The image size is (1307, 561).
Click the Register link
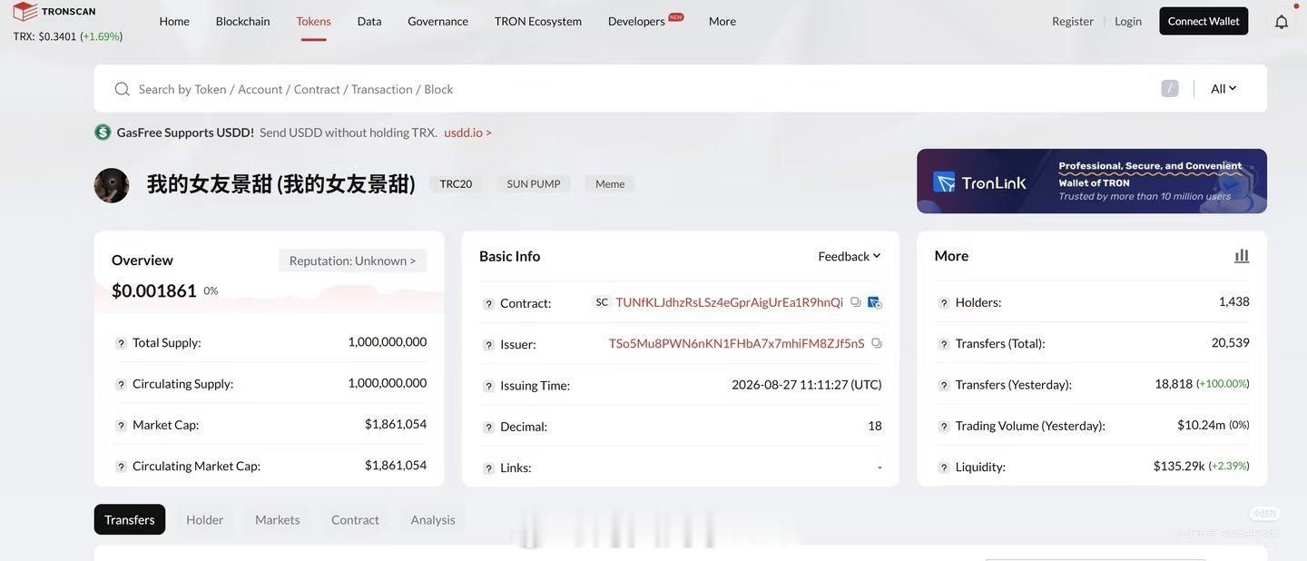pyautogui.click(x=1073, y=21)
